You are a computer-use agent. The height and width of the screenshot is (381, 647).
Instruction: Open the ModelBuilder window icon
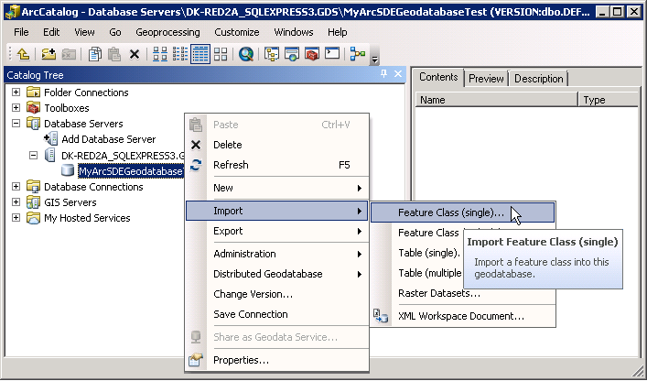pyautogui.click(x=358, y=54)
